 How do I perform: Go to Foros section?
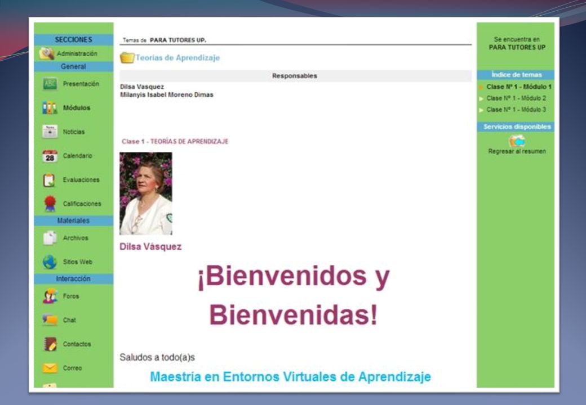[x=71, y=296]
